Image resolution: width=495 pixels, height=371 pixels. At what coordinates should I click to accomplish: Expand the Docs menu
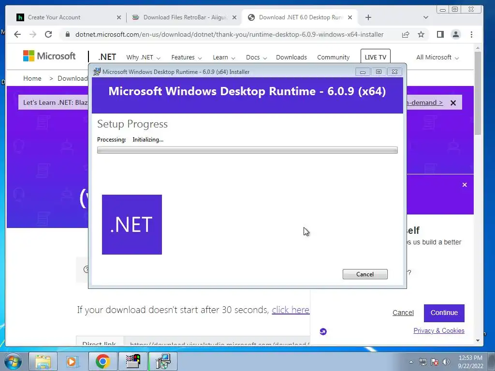coord(256,57)
